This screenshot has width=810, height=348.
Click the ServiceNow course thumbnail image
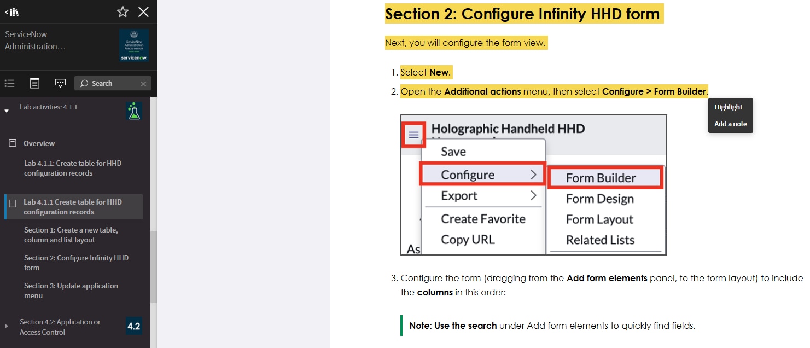pos(134,45)
